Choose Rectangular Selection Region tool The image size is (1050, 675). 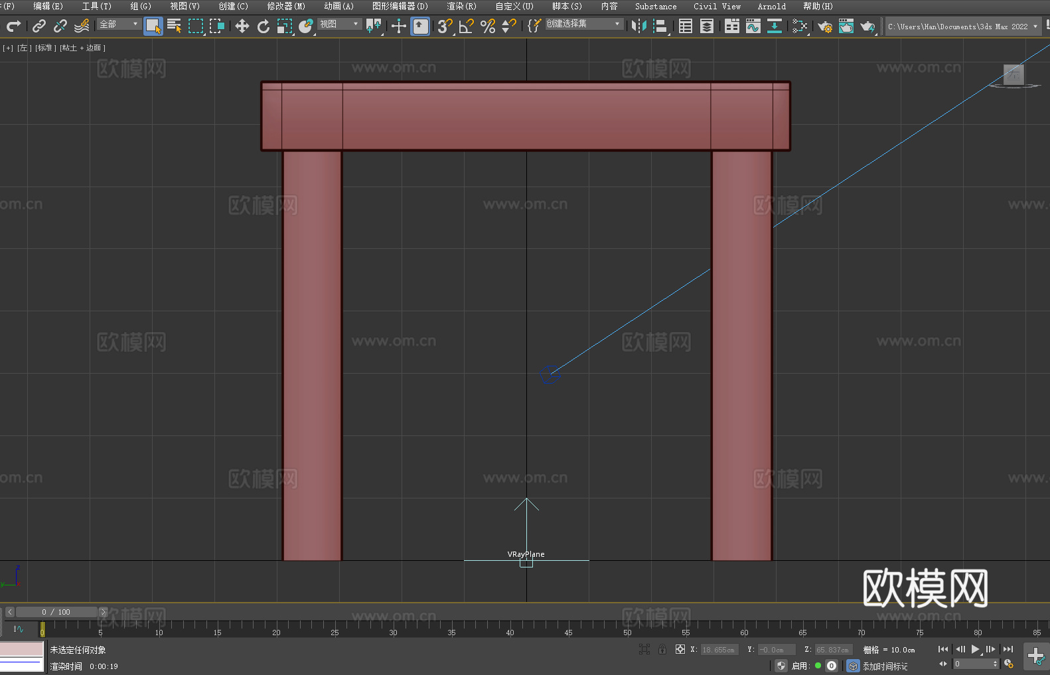pos(196,26)
